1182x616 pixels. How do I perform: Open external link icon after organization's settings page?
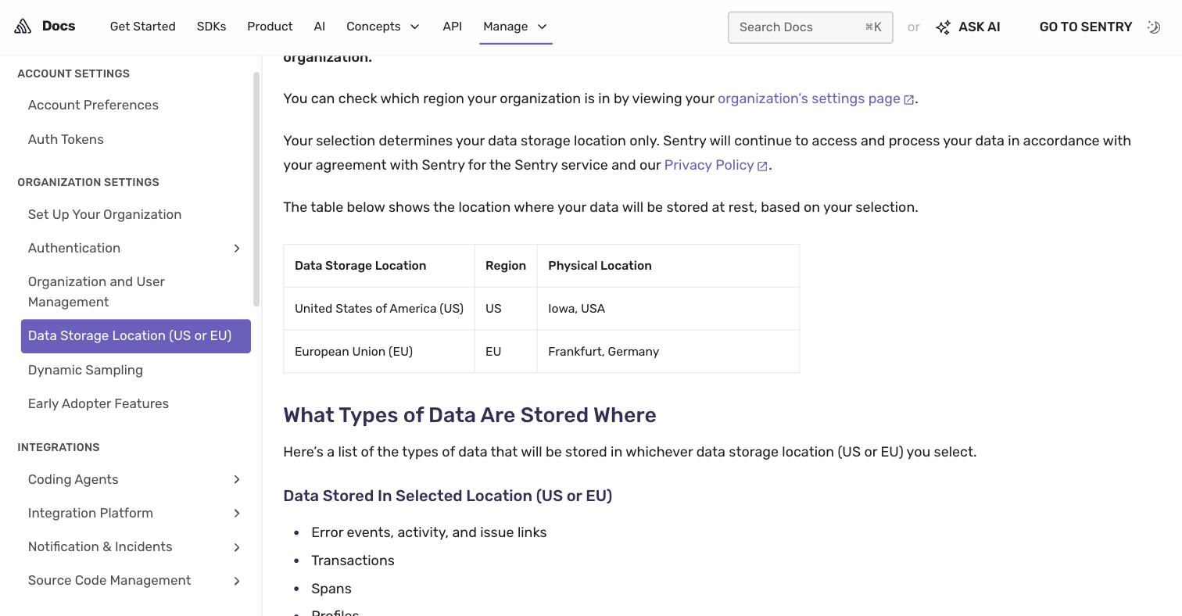coord(908,99)
